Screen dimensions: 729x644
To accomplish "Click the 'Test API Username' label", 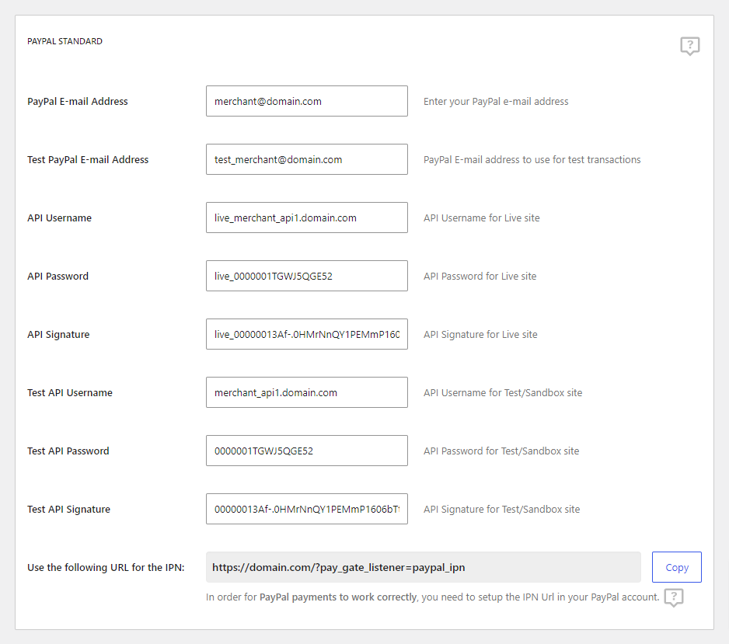I will click(x=70, y=392).
